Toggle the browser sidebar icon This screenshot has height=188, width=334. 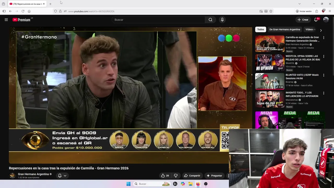coord(4,11)
